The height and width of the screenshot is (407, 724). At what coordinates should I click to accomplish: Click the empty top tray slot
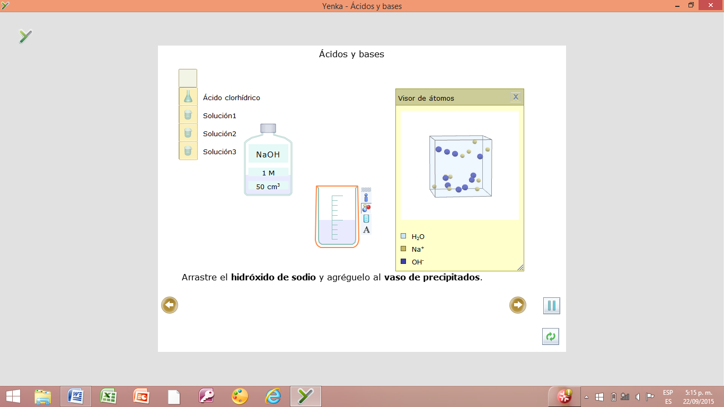(x=188, y=78)
